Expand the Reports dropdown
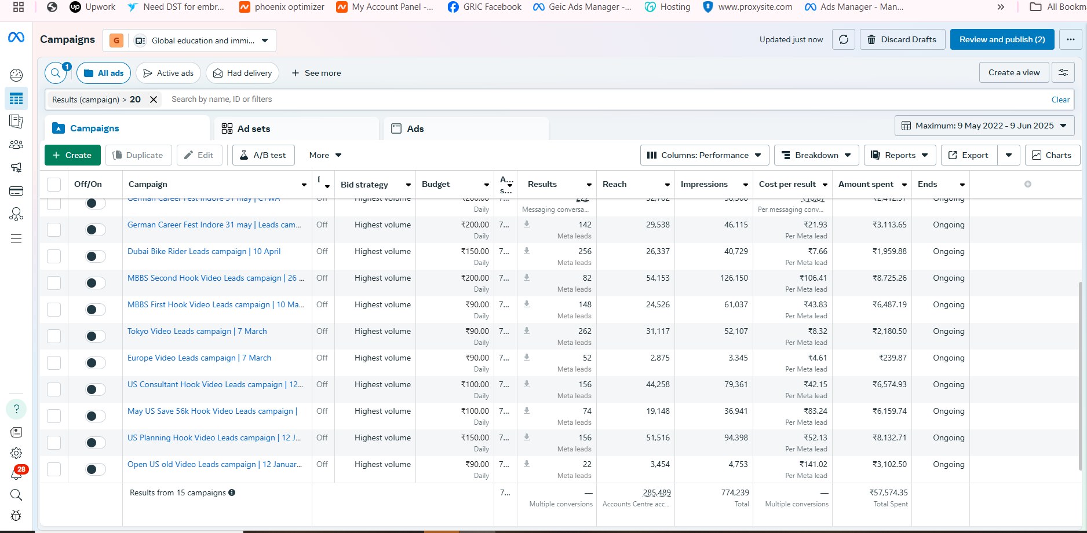The image size is (1087, 533). [899, 155]
